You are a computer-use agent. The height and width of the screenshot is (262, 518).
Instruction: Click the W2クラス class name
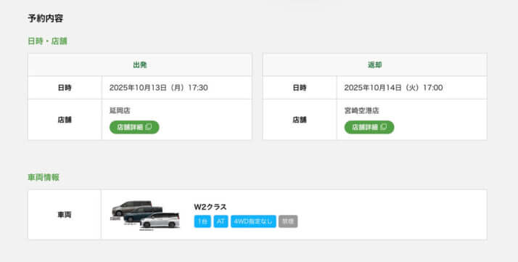(x=210, y=207)
